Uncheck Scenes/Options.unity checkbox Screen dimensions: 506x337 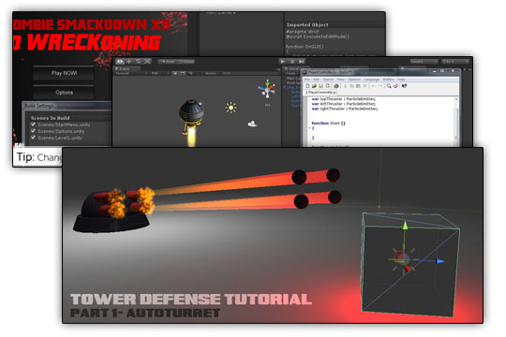(33, 131)
